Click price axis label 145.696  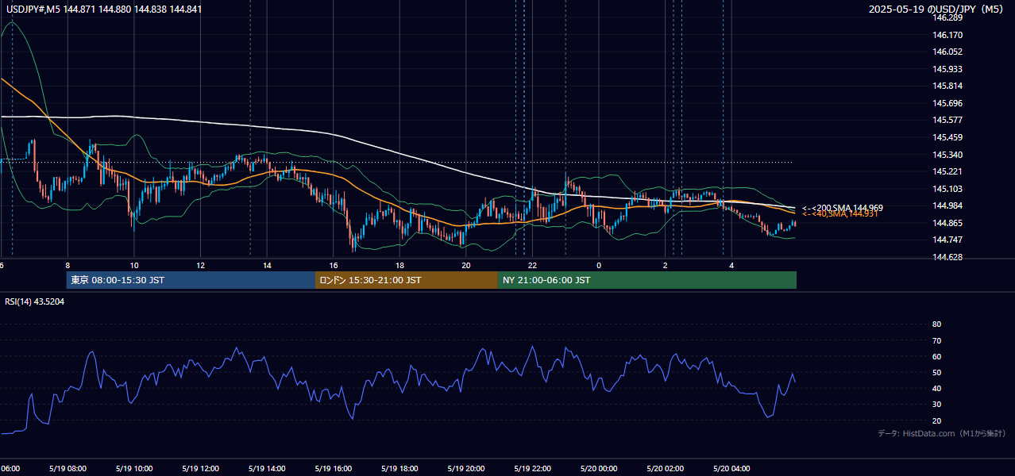(948, 103)
